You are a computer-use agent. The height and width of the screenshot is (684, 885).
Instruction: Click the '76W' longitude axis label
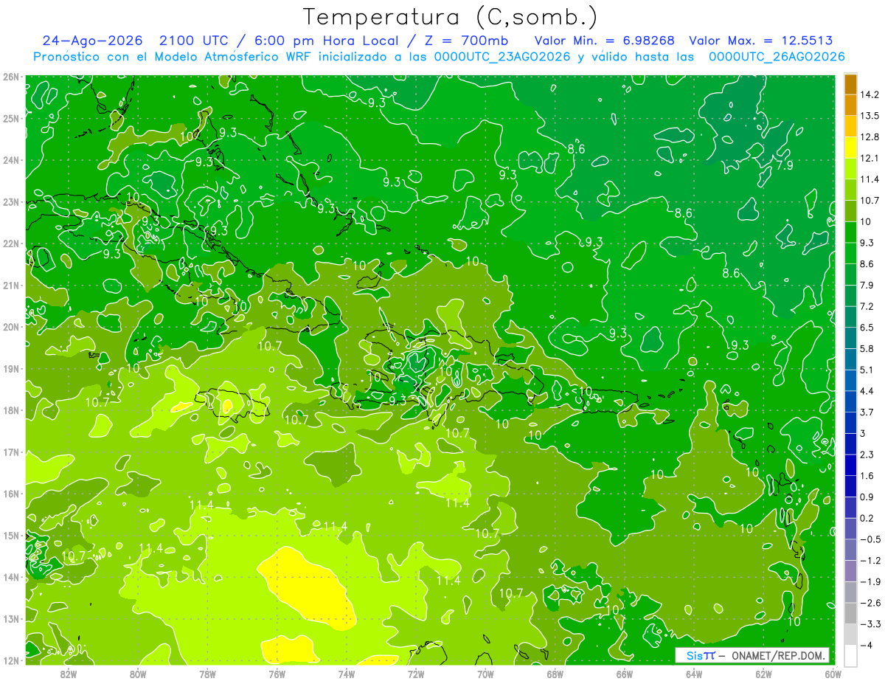277,674
